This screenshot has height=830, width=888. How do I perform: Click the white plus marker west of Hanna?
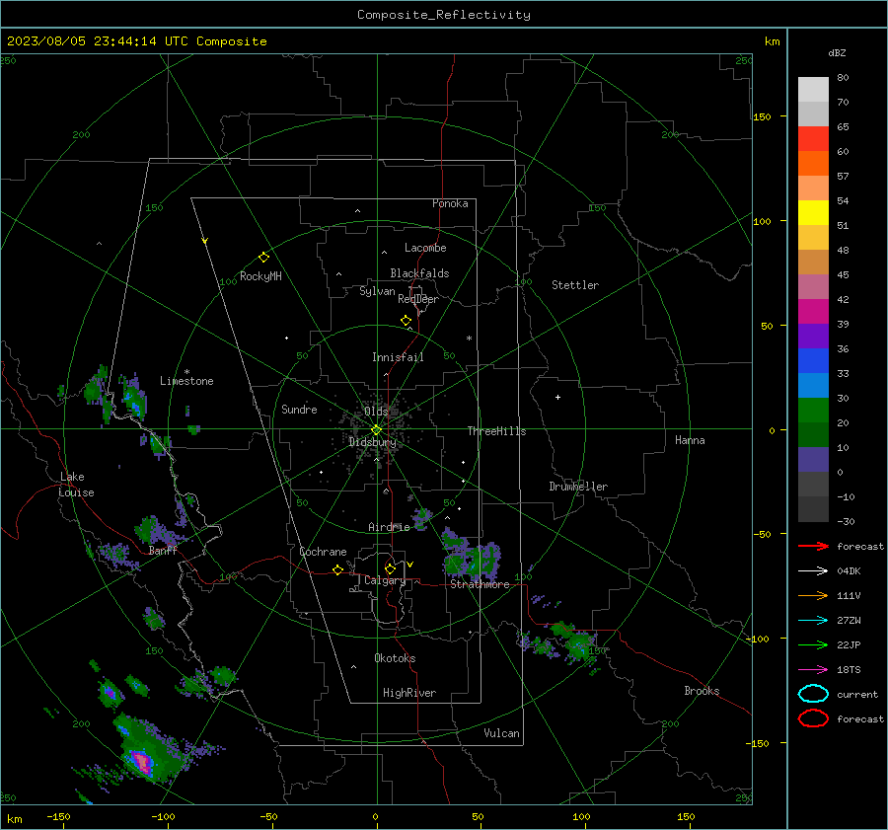click(557, 397)
